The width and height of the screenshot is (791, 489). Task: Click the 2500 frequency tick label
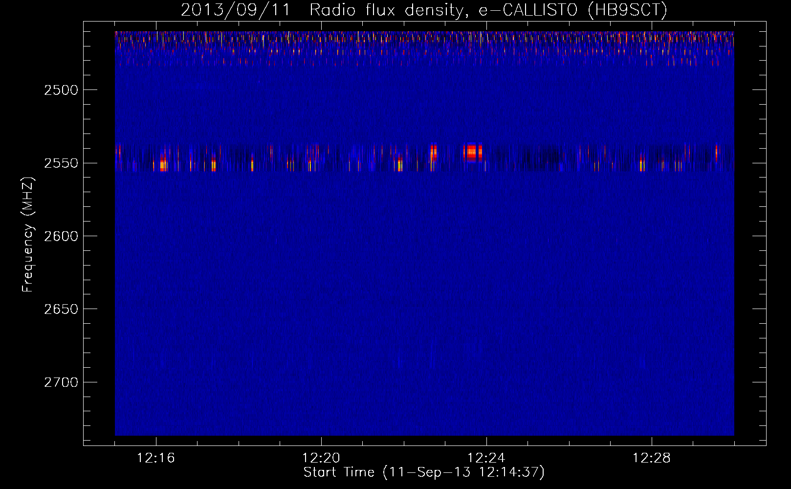61,90
